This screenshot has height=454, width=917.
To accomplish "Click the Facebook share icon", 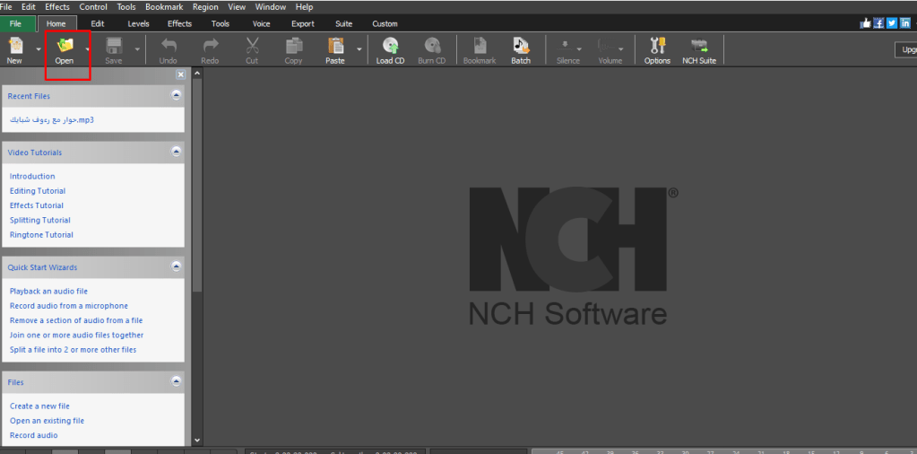I will [x=878, y=23].
